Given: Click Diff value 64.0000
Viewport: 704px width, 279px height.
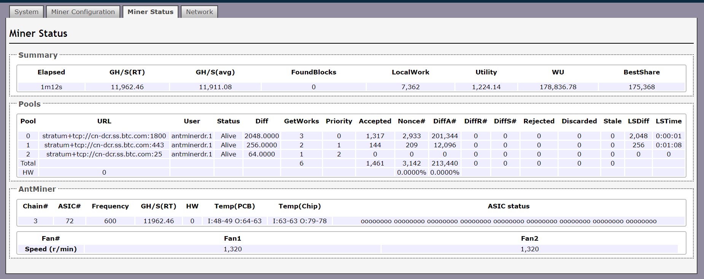Looking at the screenshot, I should [x=262, y=154].
